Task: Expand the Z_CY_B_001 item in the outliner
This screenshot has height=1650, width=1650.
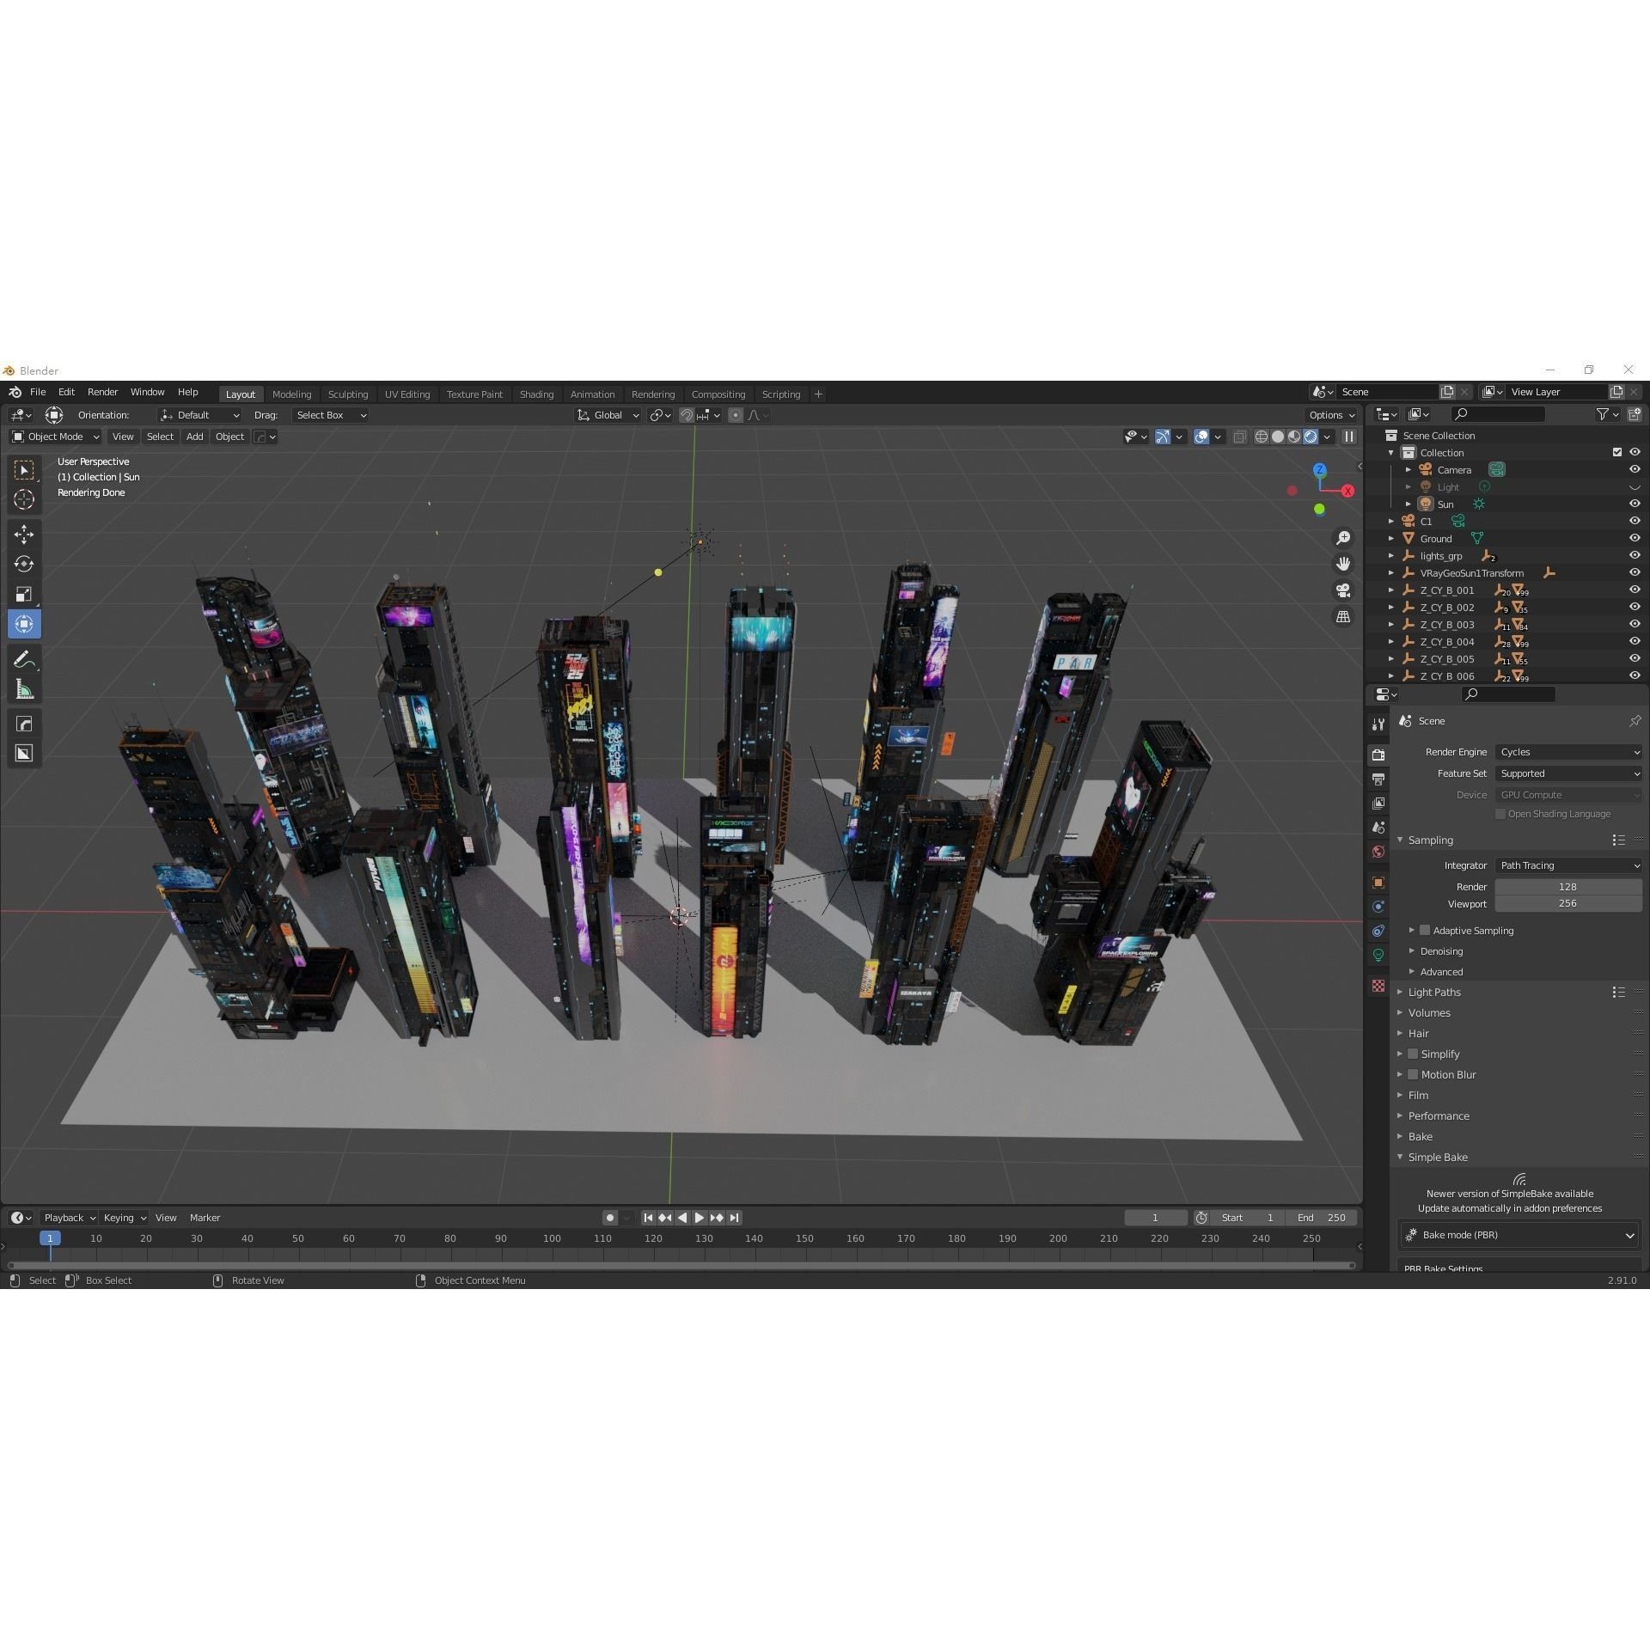Action: tap(1391, 590)
